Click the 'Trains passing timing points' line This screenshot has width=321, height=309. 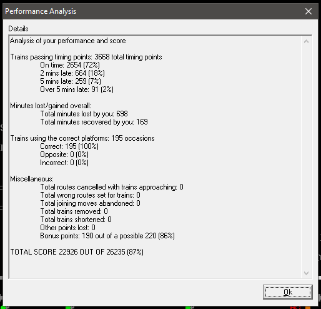[86, 57]
